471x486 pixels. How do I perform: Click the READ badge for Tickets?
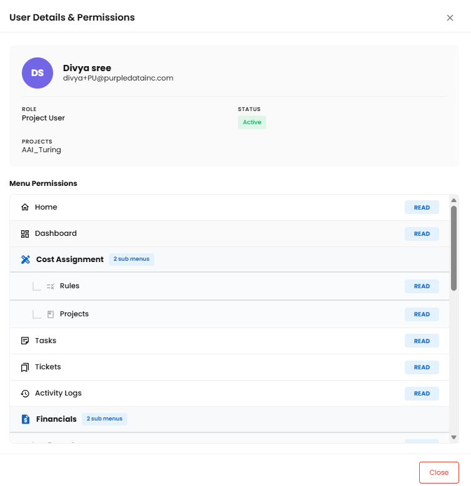pos(422,367)
